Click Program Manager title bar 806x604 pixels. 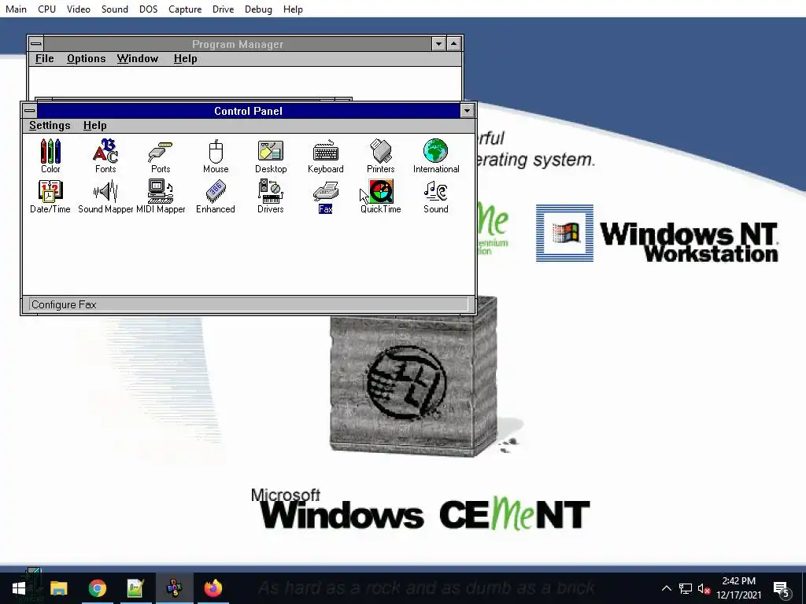tap(238, 44)
